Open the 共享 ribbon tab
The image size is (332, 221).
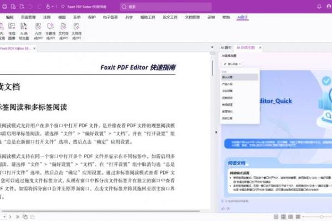pos(129,17)
